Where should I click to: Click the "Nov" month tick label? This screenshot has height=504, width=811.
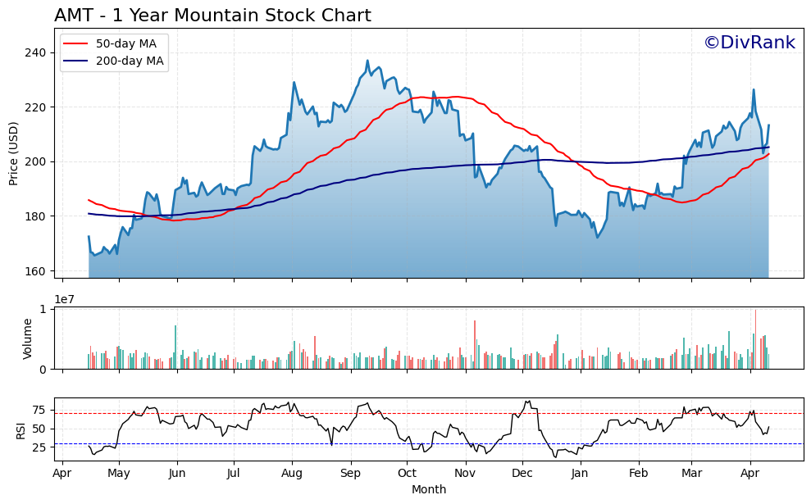click(x=465, y=474)
